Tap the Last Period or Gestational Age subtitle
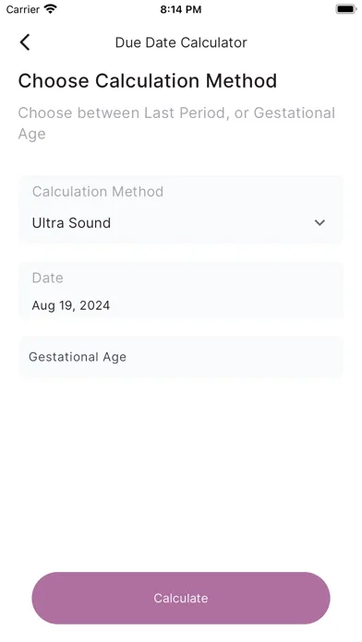 point(176,124)
